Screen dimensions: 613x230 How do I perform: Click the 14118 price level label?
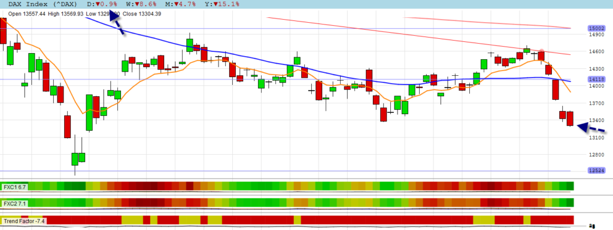coord(596,79)
